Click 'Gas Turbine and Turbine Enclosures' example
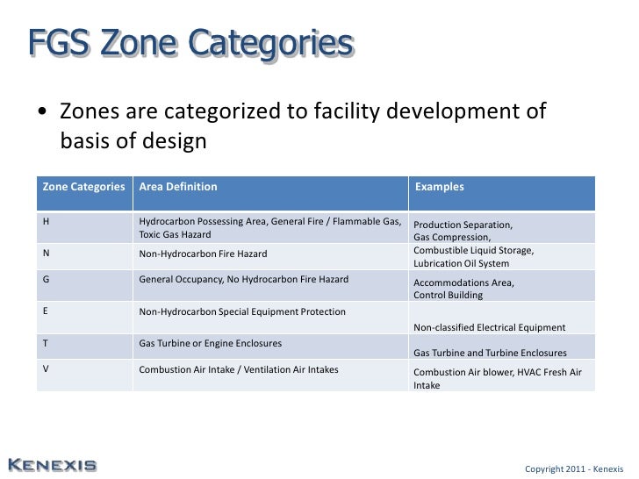 (490, 353)
